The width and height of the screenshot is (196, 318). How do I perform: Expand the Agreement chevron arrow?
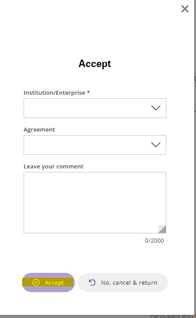[x=156, y=145]
